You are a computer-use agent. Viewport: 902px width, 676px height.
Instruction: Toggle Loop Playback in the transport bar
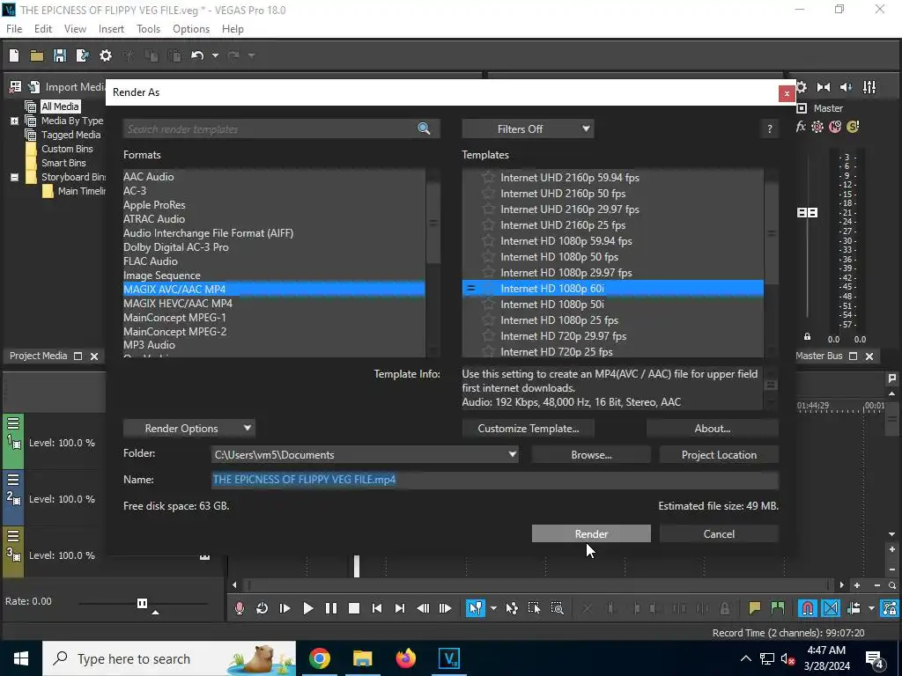click(x=262, y=608)
